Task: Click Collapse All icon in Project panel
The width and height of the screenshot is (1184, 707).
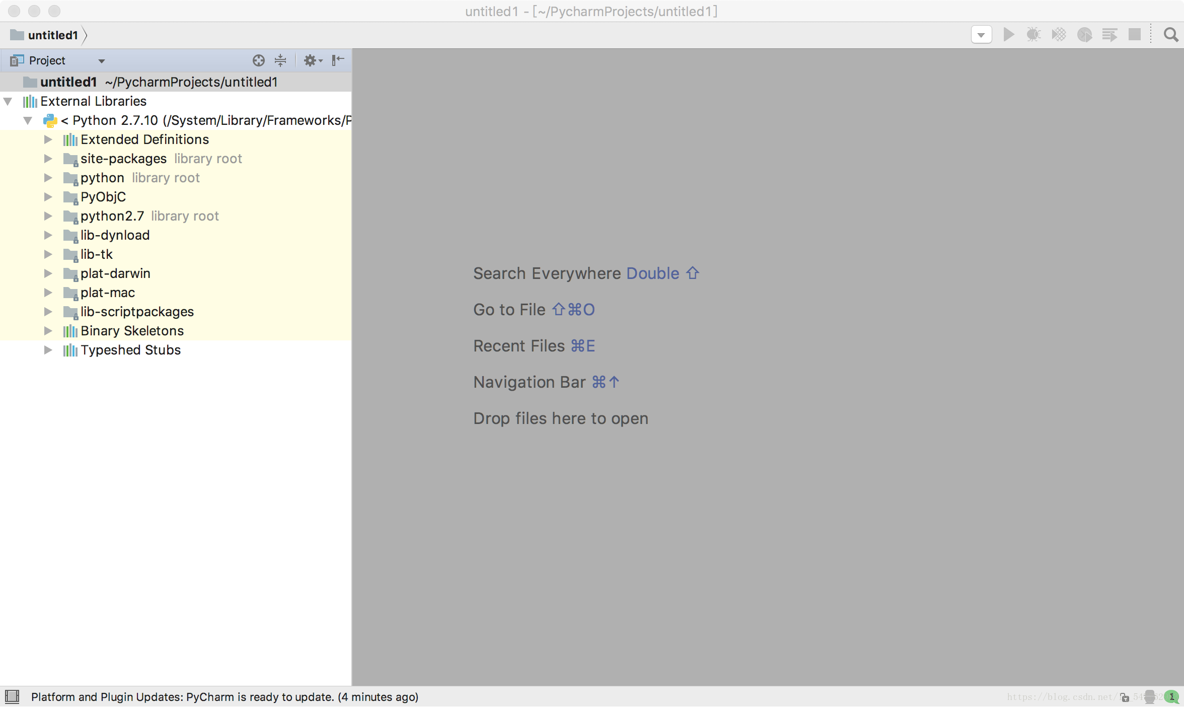Action: coord(280,60)
